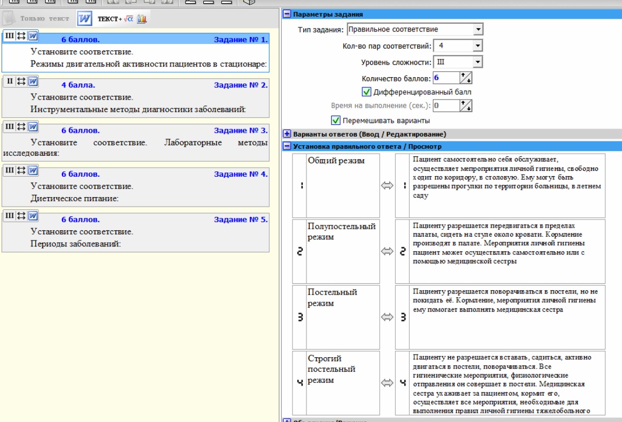622x422 pixels.
Task: Click the Word icon of Задание № 3
Action: pos(33,126)
